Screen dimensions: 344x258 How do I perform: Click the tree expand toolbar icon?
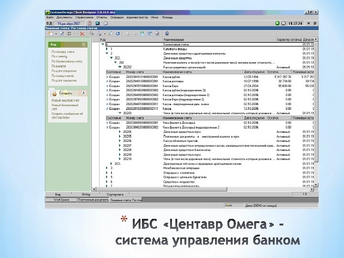(142, 33)
